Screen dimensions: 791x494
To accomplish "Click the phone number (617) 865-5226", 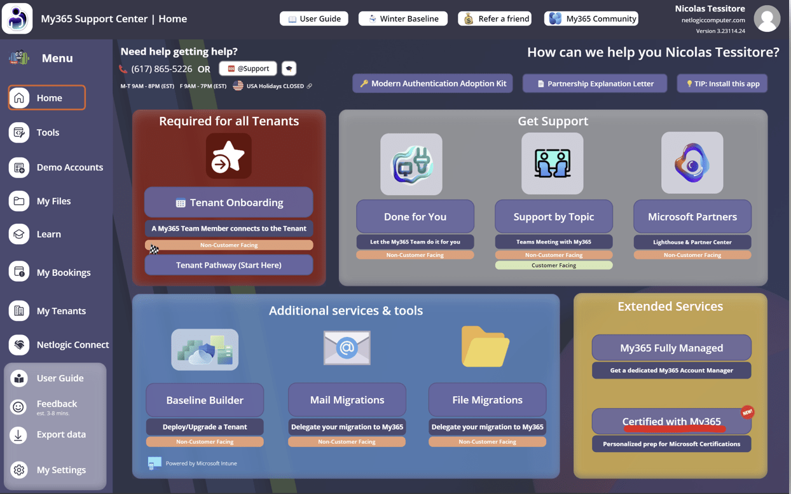I will (162, 69).
